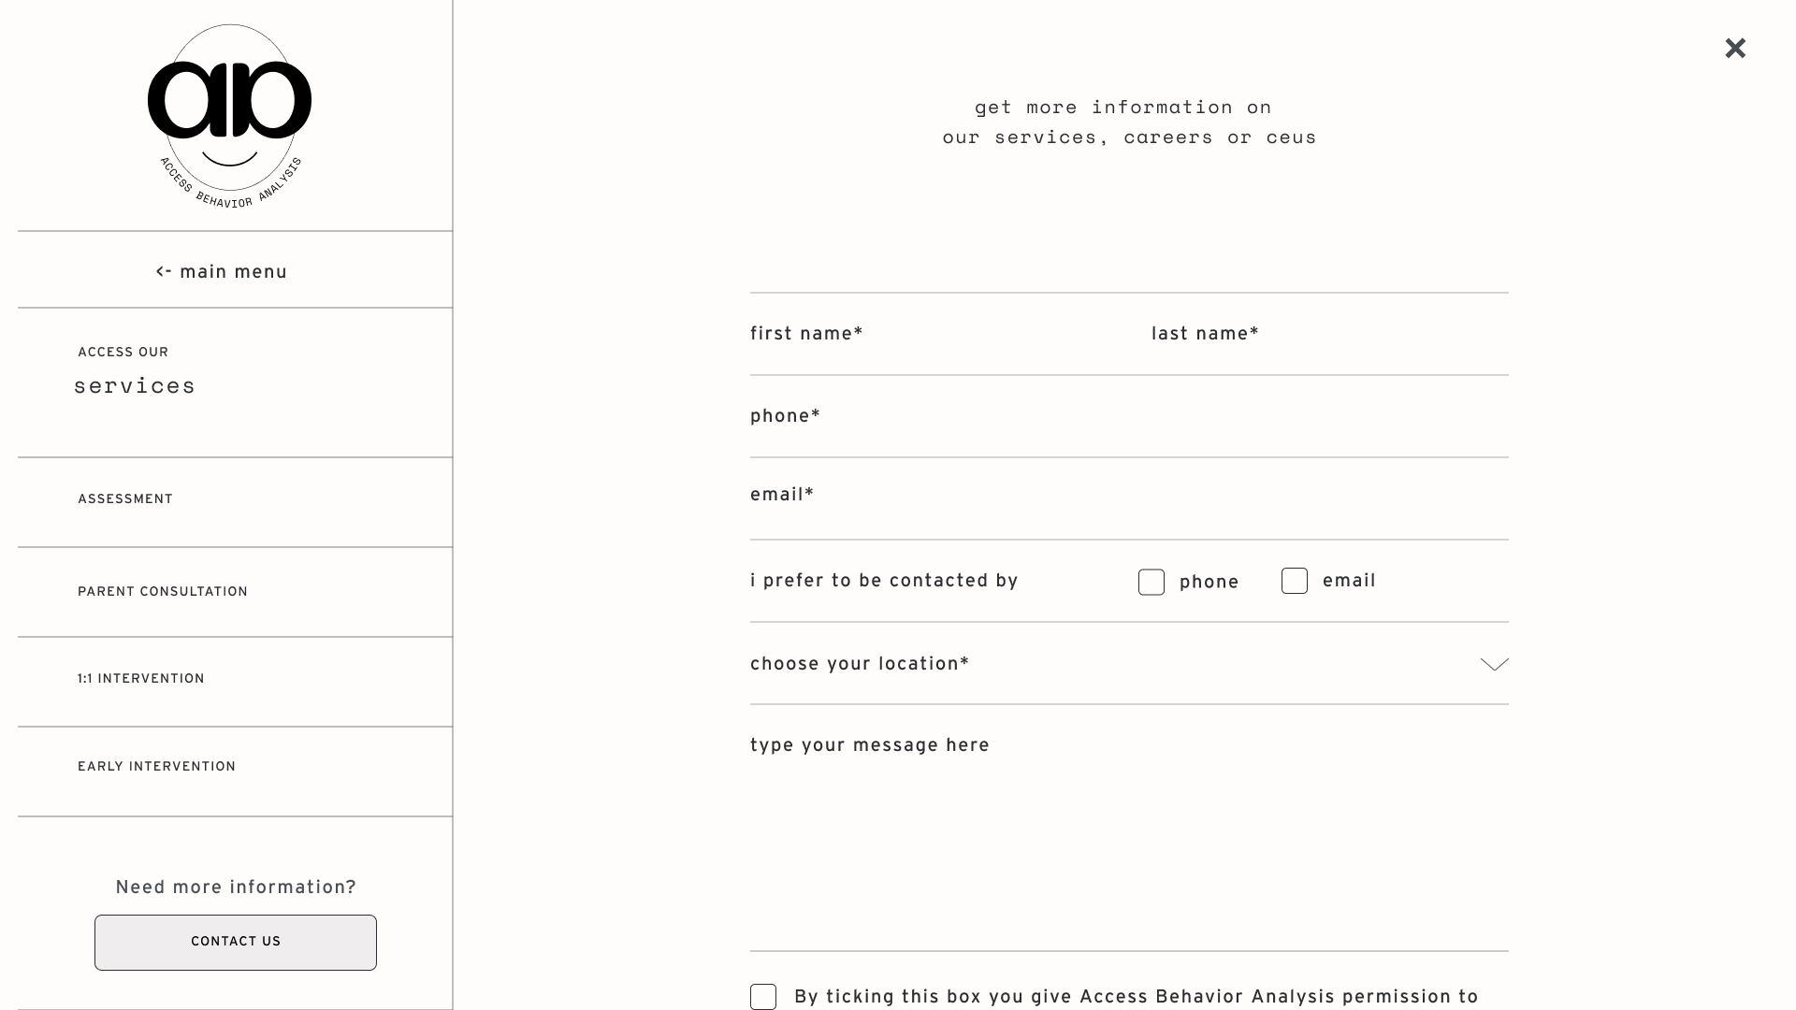Focus the email address field
The height and width of the screenshot is (1010, 1796).
1128,496
